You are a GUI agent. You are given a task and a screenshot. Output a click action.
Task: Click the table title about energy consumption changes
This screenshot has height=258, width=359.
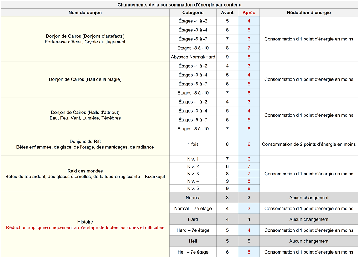coord(180,5)
